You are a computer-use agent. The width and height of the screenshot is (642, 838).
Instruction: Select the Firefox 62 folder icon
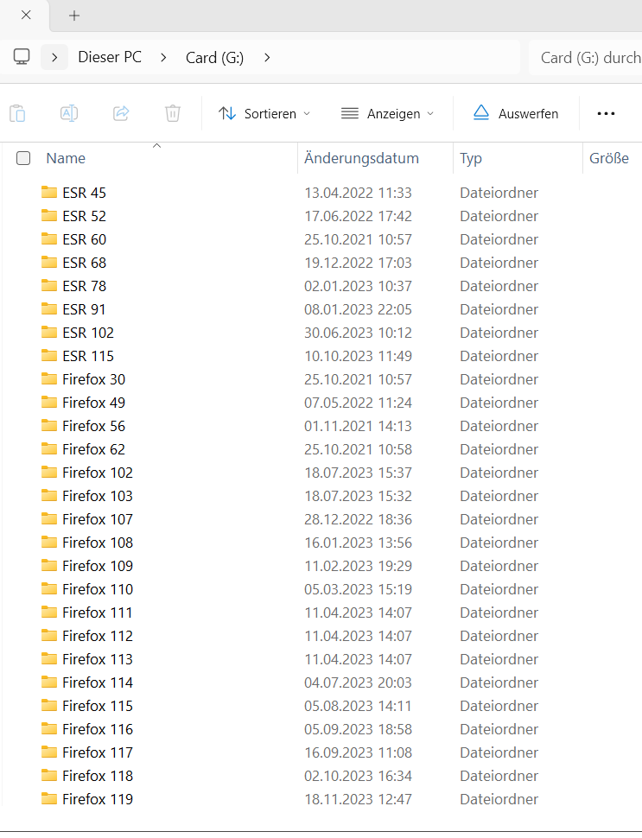[49, 448]
